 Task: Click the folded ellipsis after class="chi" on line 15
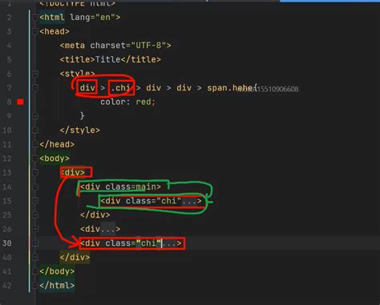[189, 201]
